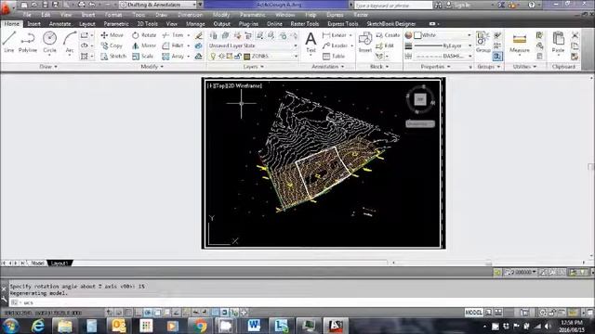Insert a Table from Annotation panel
The height and width of the screenshot is (334, 595).
click(x=334, y=56)
